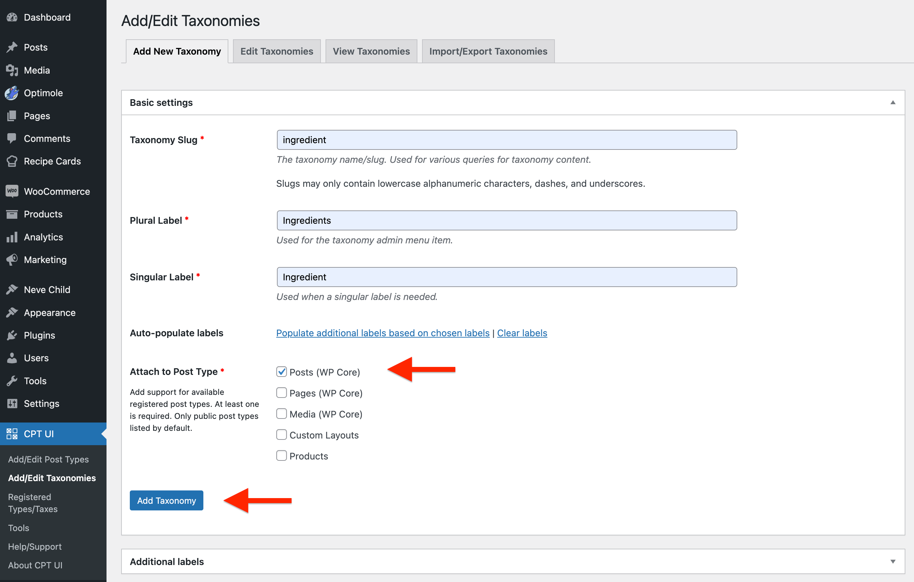Enable the Products post type checkbox
Image resolution: width=914 pixels, height=582 pixels.
[x=281, y=455]
